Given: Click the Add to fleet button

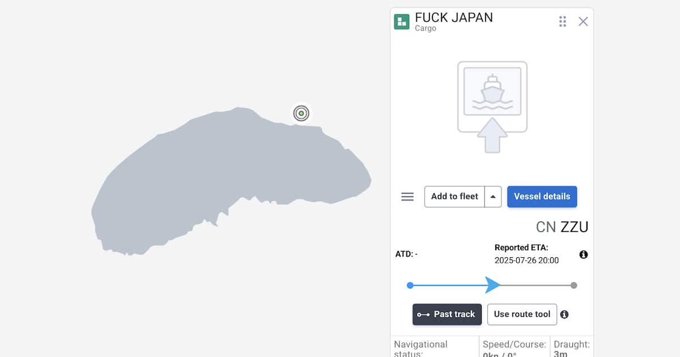Looking at the screenshot, I should click(454, 197).
